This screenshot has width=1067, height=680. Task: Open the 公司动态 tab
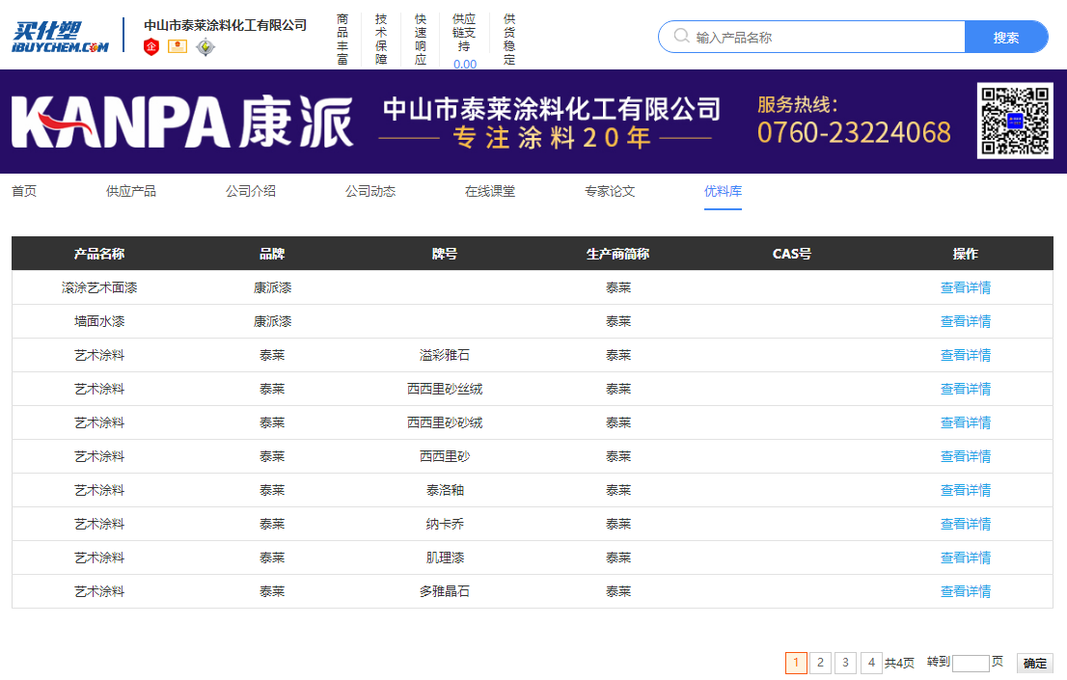pyautogui.click(x=370, y=191)
